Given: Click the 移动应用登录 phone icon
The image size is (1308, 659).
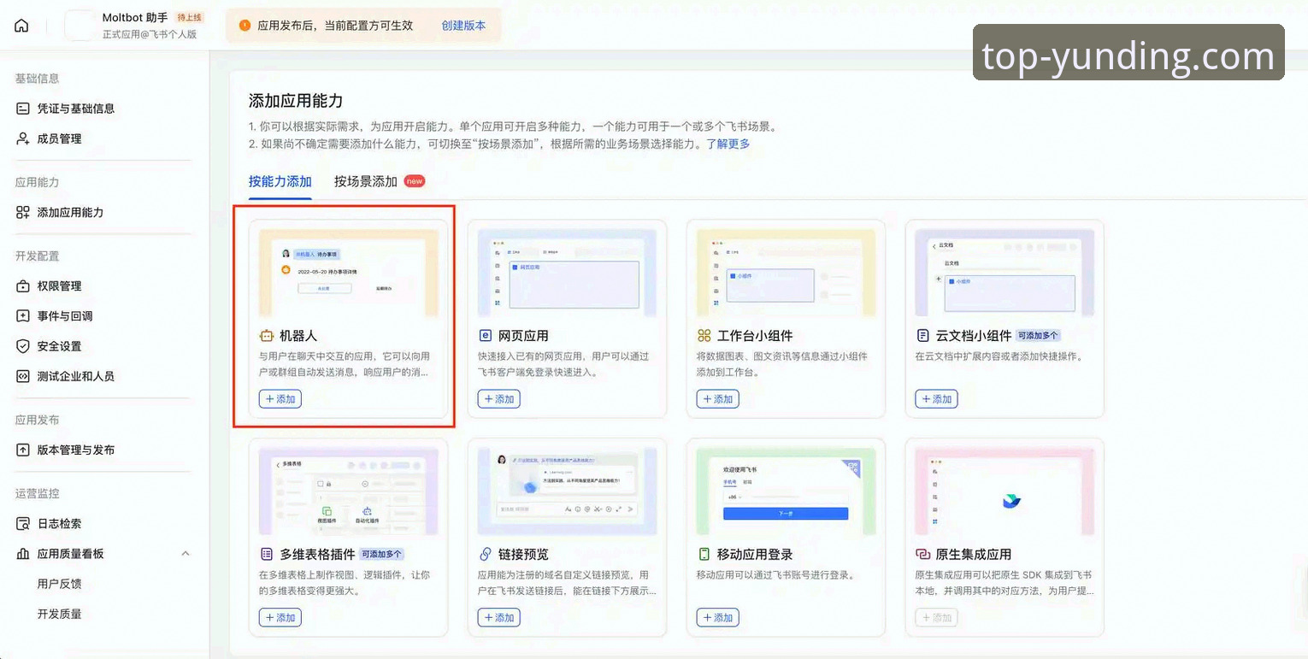Looking at the screenshot, I should pos(704,555).
